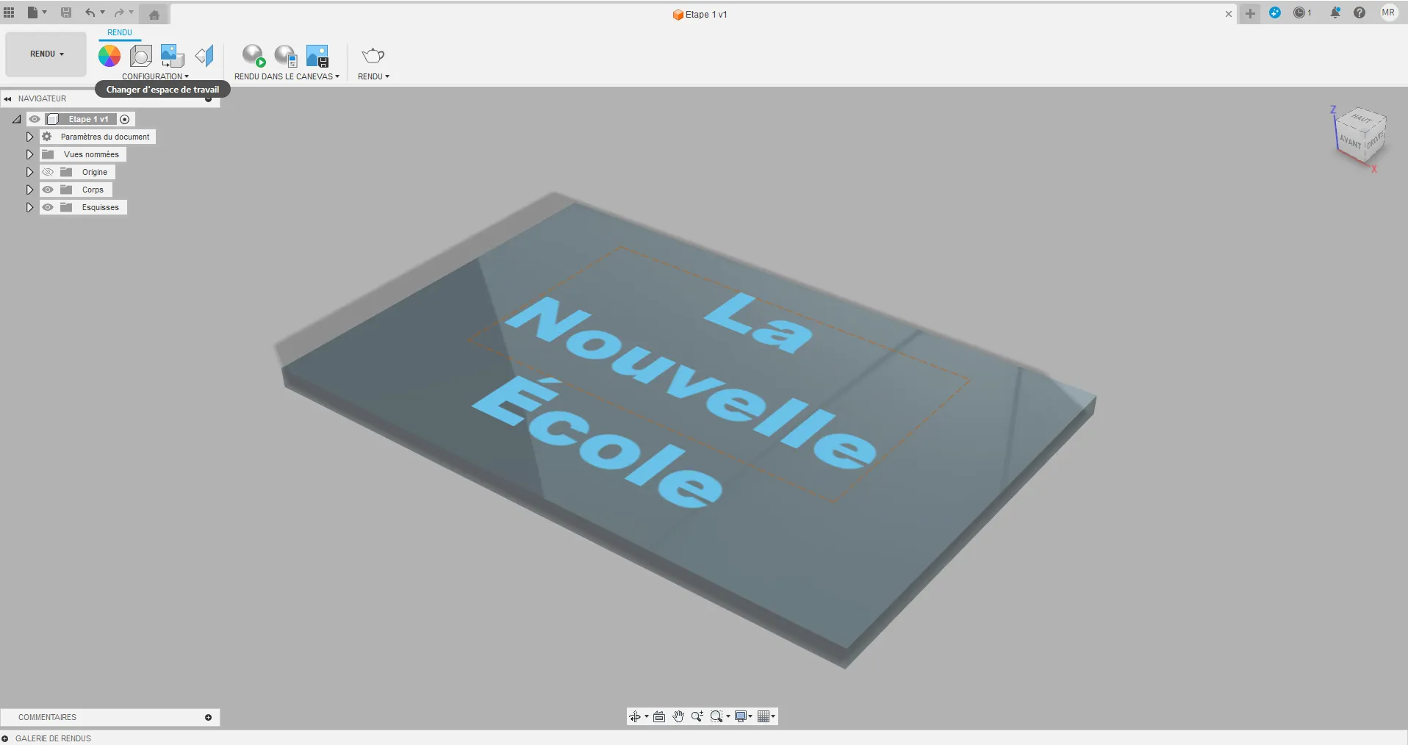Expand the COMMENTAIRES panel
The image size is (1408, 745).
click(x=208, y=717)
